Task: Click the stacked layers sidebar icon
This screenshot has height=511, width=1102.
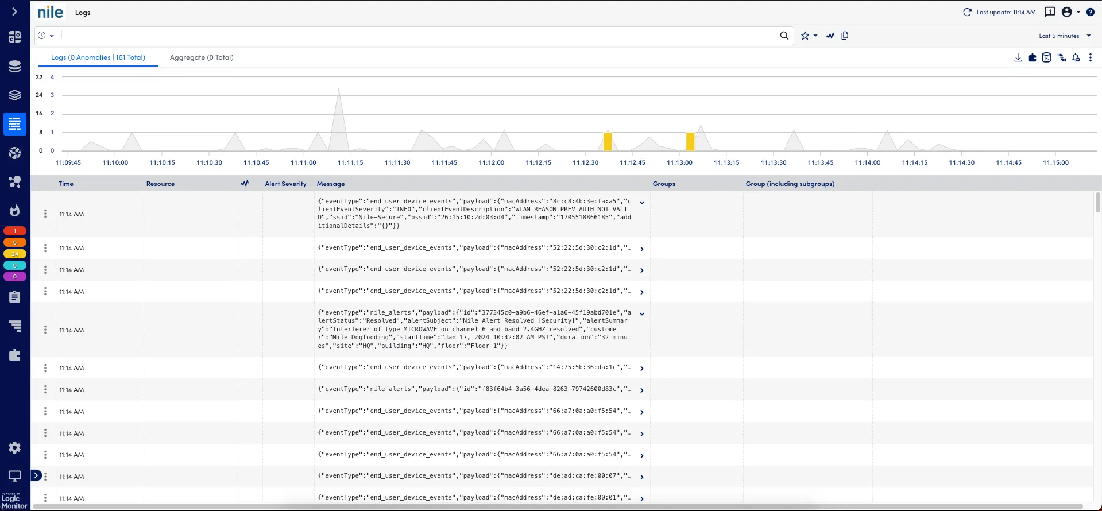Action: click(x=15, y=95)
